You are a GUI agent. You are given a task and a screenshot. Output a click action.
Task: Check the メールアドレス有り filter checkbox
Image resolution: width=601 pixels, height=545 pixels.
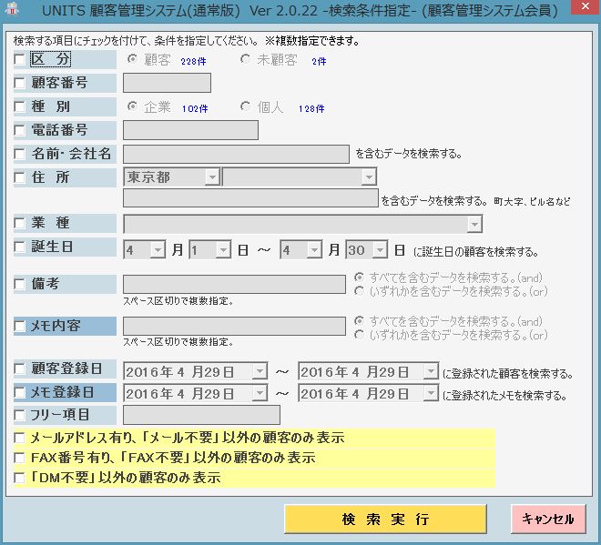click(x=19, y=438)
